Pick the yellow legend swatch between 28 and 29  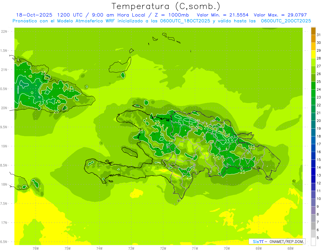pos(313,54)
